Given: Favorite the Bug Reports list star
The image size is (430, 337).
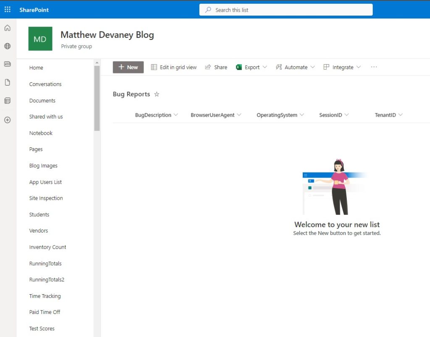Looking at the screenshot, I should pos(157,94).
